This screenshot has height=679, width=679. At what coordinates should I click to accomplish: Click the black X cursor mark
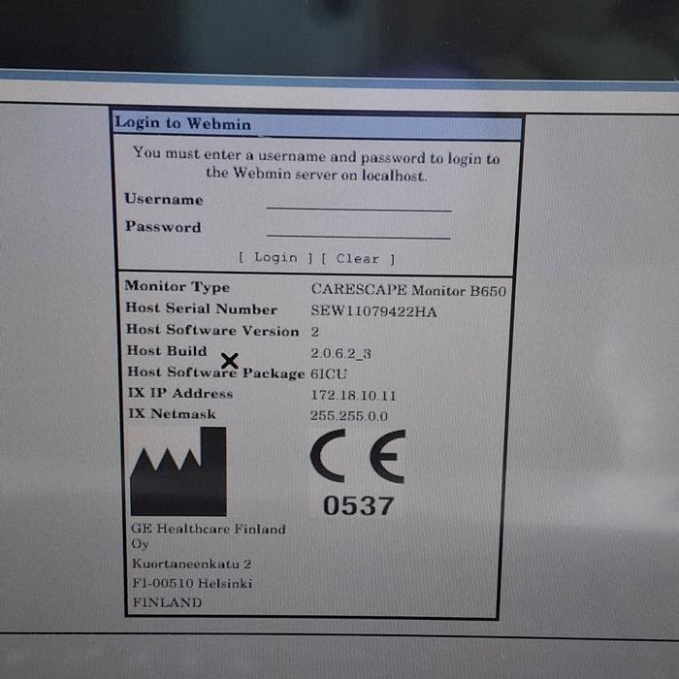[229, 362]
